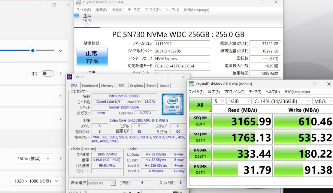Run the SEQ1M Q8T1 test tile
The image size is (333, 193).
[x=200, y=121]
